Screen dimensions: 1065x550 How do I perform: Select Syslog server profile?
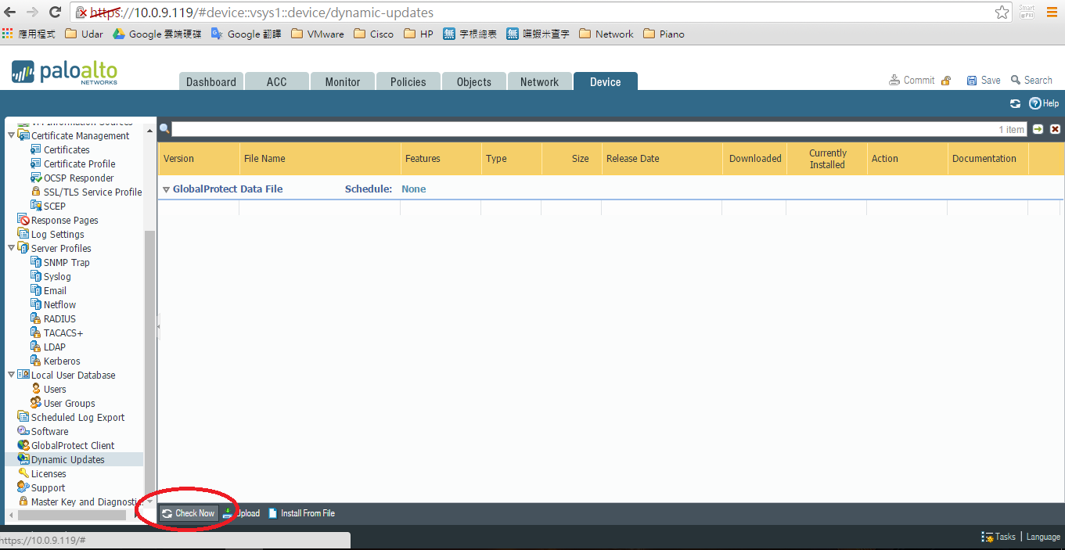(57, 276)
